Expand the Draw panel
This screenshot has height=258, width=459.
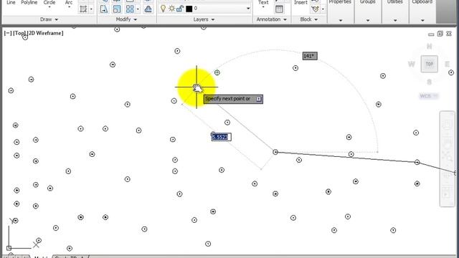(x=49, y=19)
